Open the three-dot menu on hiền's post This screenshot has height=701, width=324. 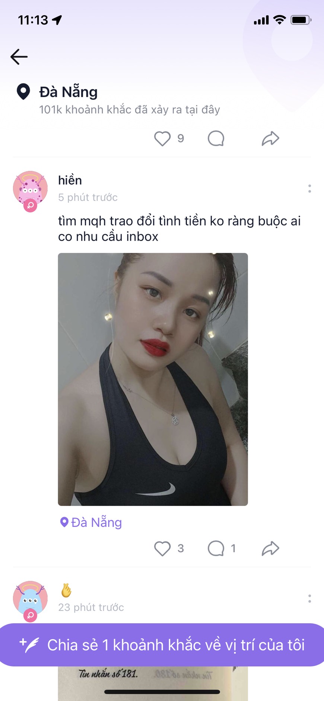309,189
